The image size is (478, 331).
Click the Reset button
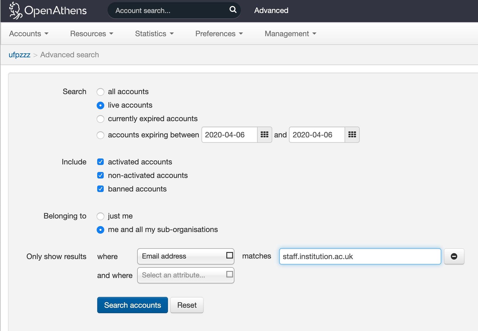[x=187, y=305]
